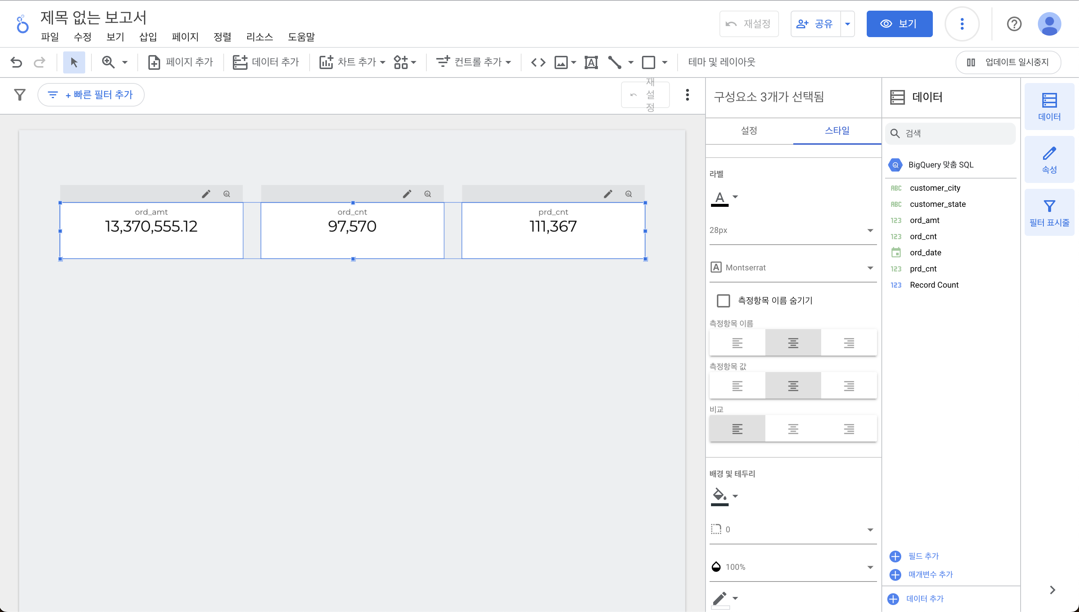Image resolution: width=1079 pixels, height=612 pixels.
Task: Click the help question mark icon
Action: (1014, 24)
